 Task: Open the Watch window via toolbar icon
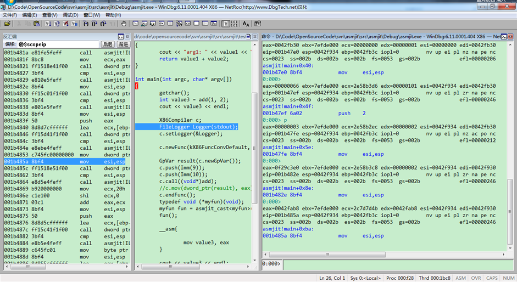(144, 24)
